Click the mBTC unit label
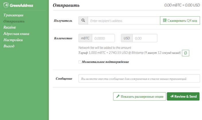 click(x=85, y=38)
